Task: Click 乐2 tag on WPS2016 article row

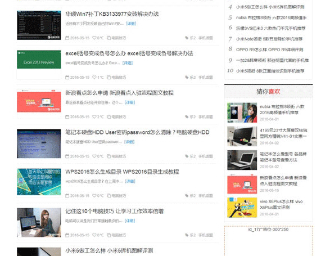Action: click(193, 196)
